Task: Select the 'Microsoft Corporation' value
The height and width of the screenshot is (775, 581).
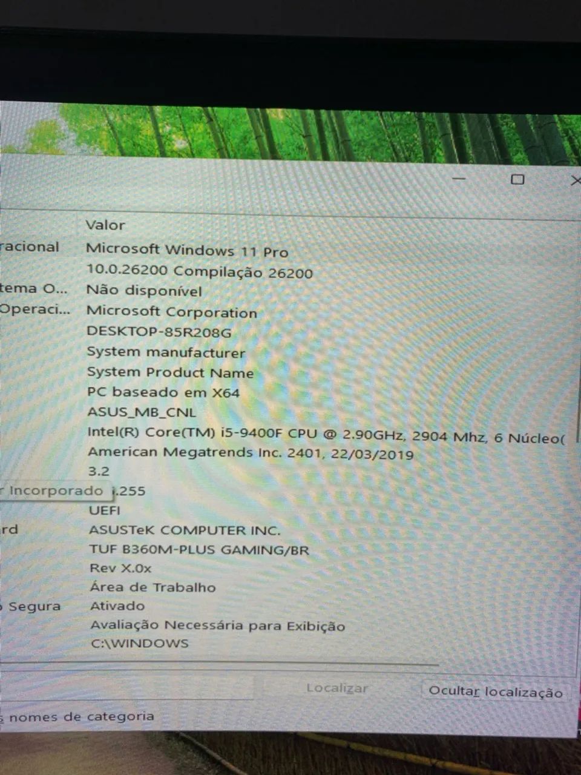Action: [x=172, y=312]
